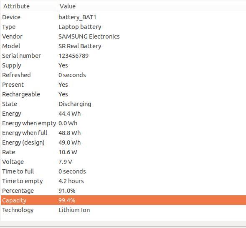Select the Refreshed row

pyautogui.click(x=123, y=75)
